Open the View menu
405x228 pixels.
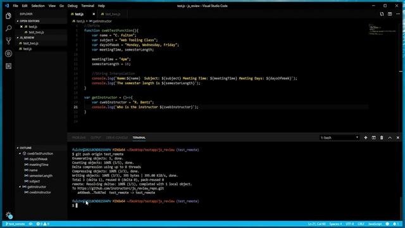pyautogui.click(x=52, y=6)
